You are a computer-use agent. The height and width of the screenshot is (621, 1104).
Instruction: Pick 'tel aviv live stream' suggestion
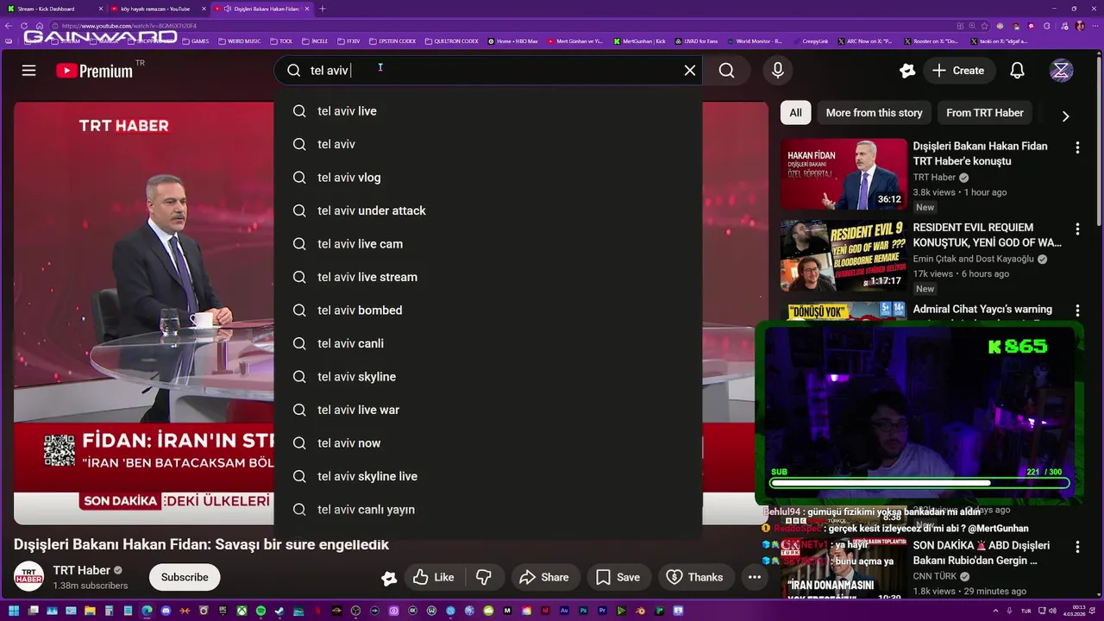coord(488,277)
